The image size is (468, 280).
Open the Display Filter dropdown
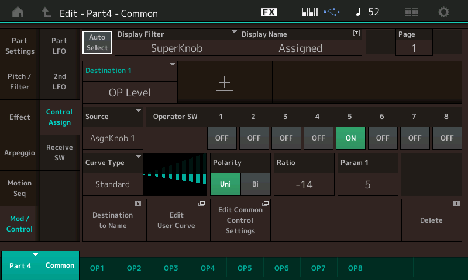(x=177, y=42)
